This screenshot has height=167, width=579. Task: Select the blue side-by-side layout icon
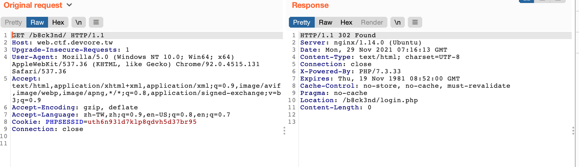pos(526,1)
